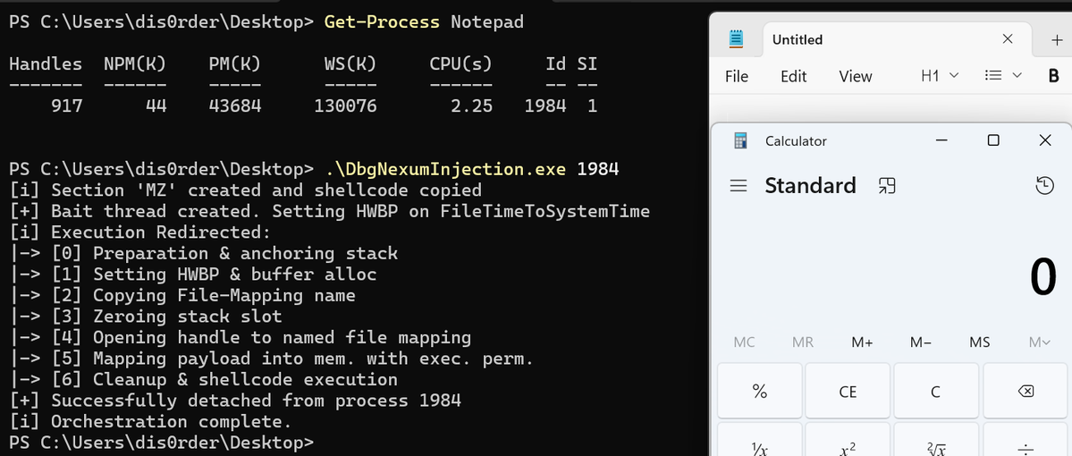1072x456 pixels.
Task: Click the square root key in Calculator
Action: (936, 440)
